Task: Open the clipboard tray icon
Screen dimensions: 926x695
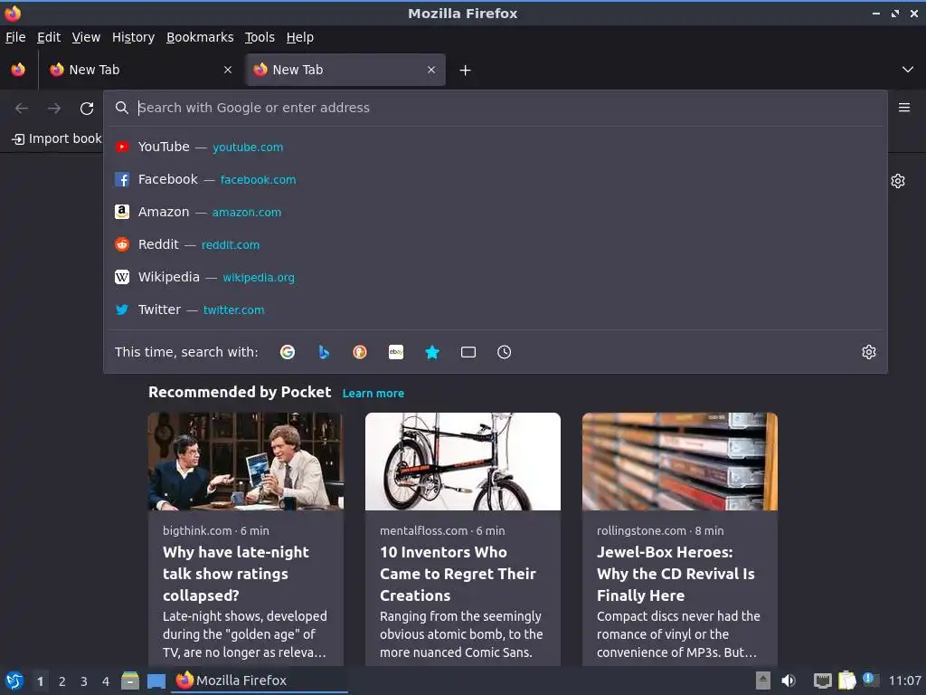Action: pyautogui.click(x=846, y=681)
